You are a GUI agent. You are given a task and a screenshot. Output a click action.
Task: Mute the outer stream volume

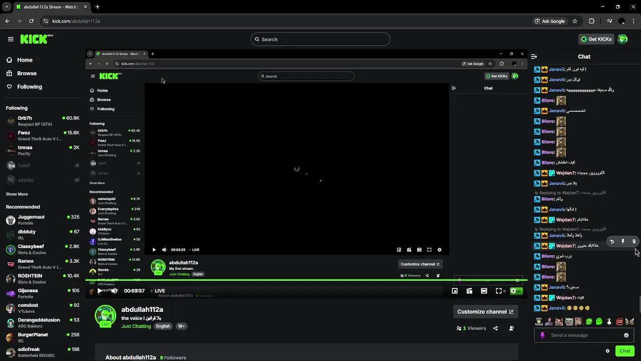pyautogui.click(x=114, y=291)
